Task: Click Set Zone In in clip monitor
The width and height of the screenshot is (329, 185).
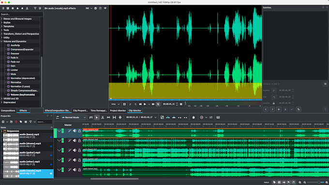Action: (130, 104)
